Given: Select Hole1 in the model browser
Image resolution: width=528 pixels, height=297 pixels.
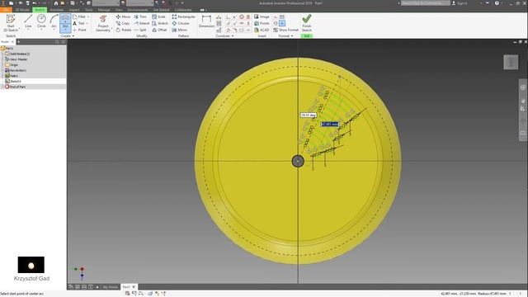Looking at the screenshot, I should [12, 76].
